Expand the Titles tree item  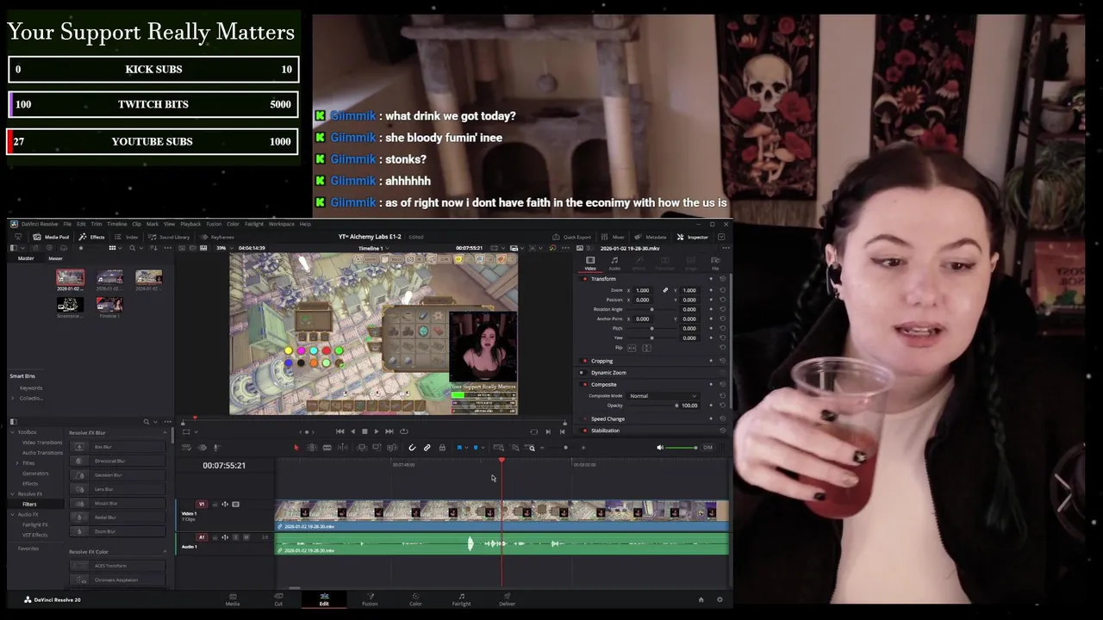17,463
